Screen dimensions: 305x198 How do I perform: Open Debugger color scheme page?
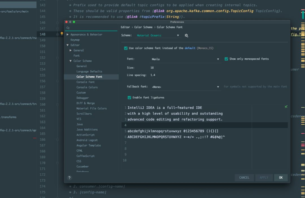[x=82, y=98]
